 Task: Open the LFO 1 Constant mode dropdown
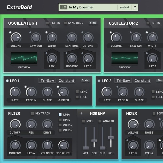point(66,81)
